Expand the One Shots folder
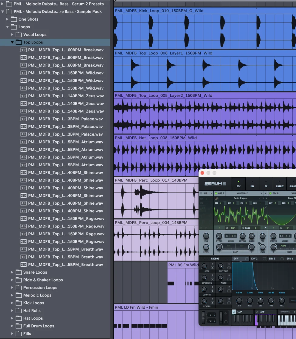 [7, 19]
